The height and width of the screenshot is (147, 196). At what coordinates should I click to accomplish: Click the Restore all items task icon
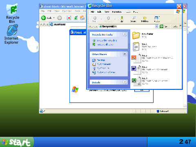point(94,45)
